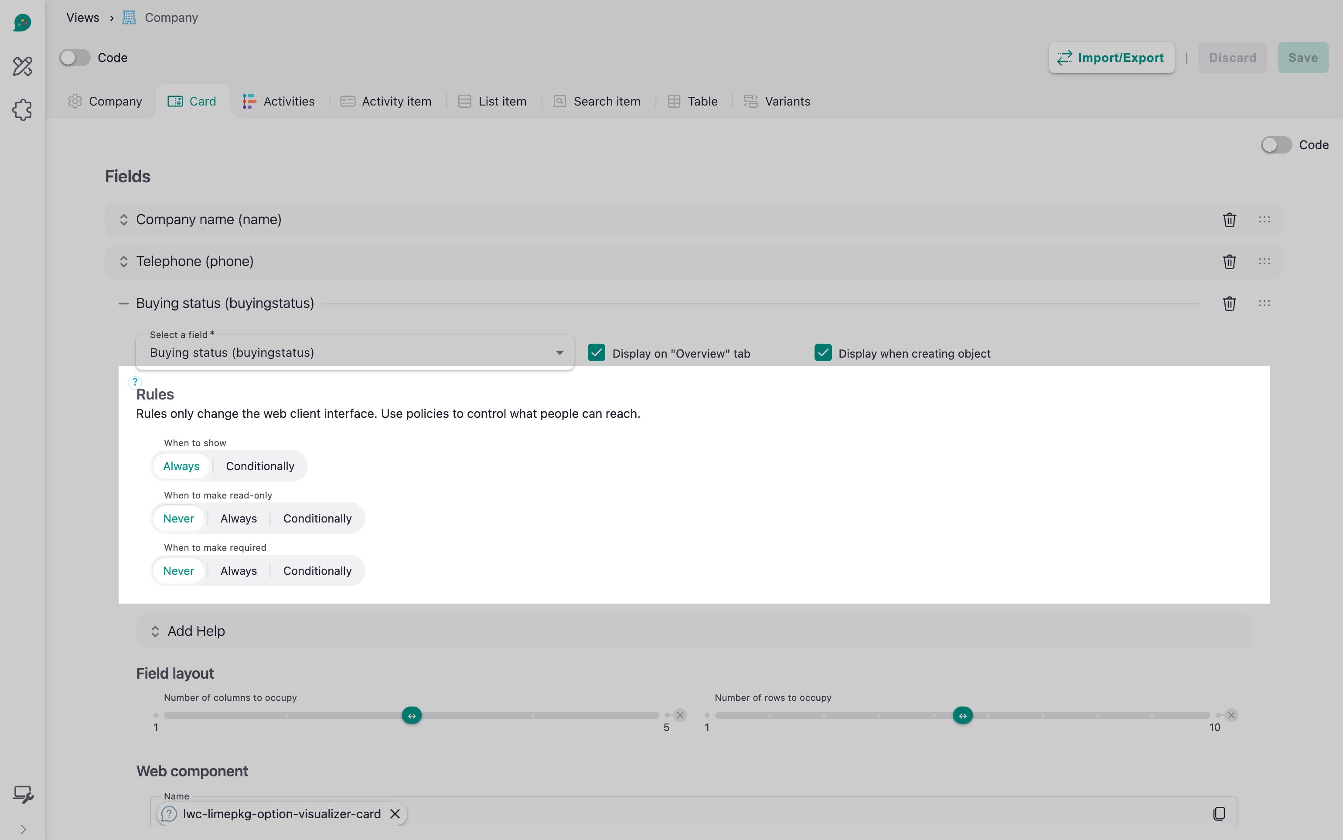Remove lwc-limepkg-option-visualizer-card chip
Image resolution: width=1343 pixels, height=840 pixels.
(395, 814)
